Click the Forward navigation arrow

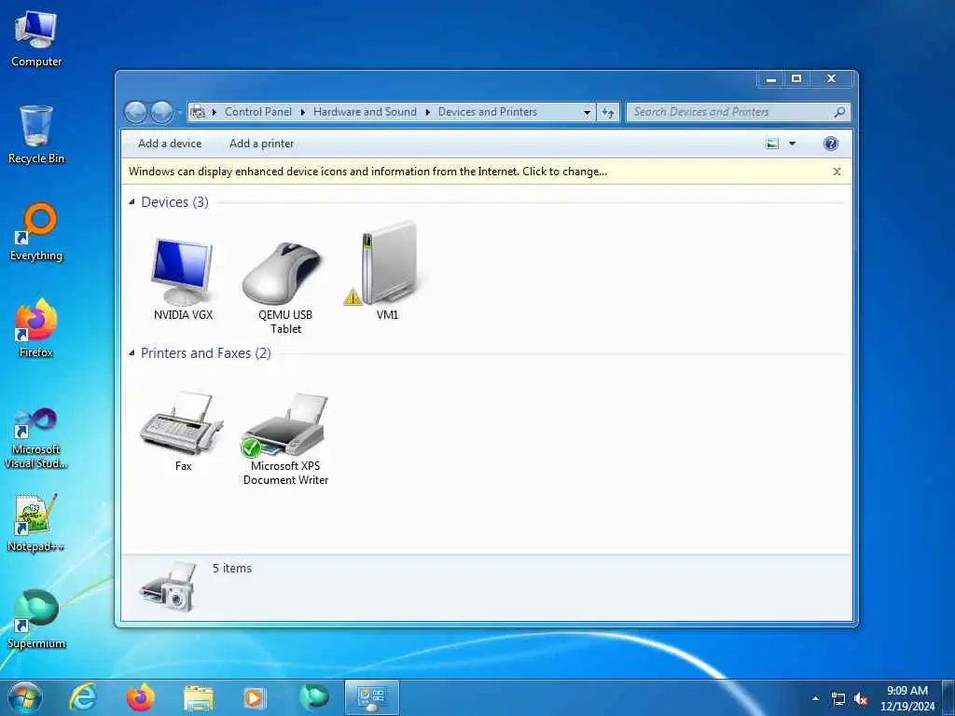pos(161,112)
